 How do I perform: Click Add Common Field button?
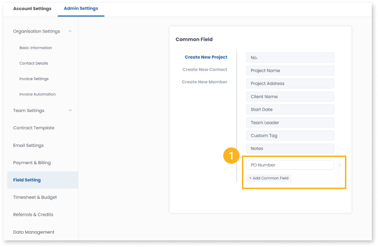coord(269,178)
